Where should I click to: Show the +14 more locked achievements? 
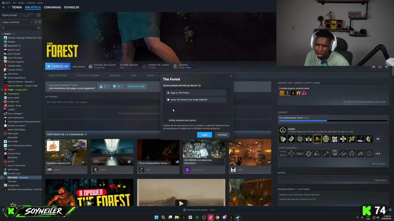[x=378, y=153]
